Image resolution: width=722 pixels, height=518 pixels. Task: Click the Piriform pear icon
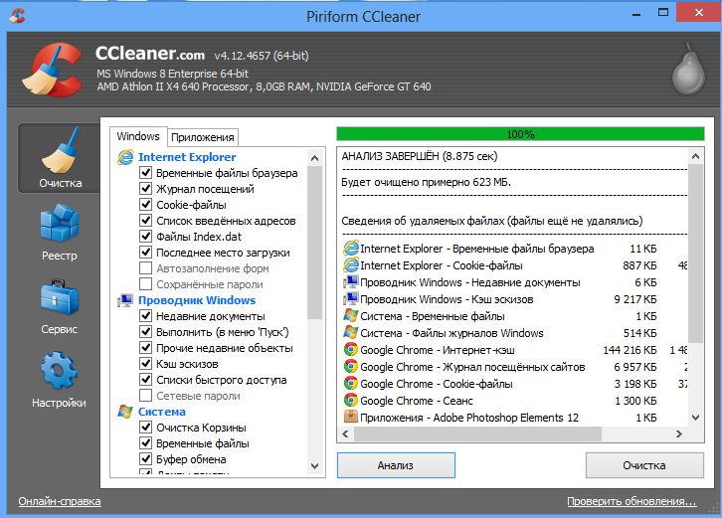688,69
